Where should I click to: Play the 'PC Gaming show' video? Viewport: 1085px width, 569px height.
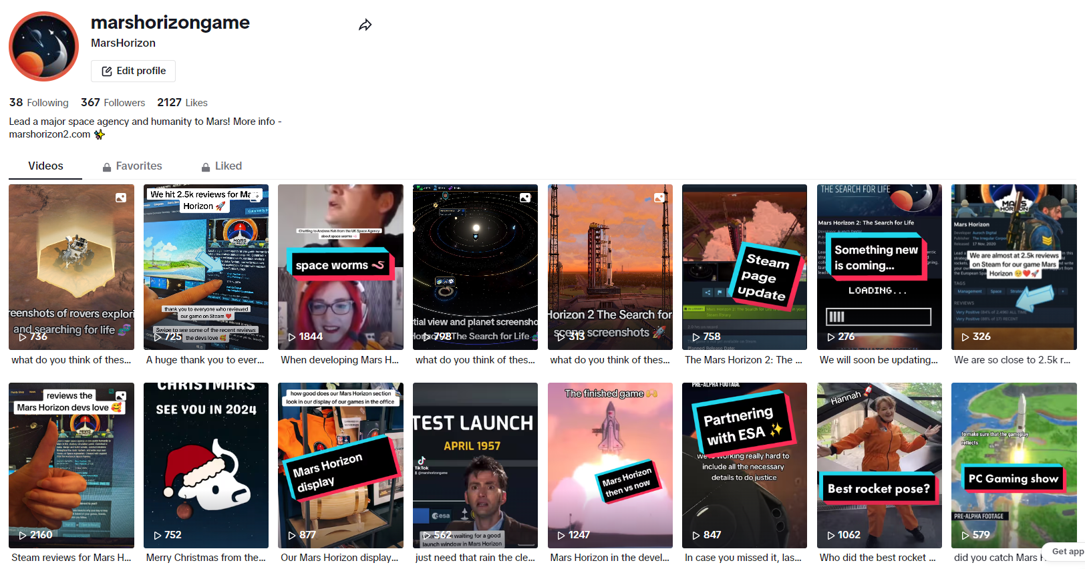1014,465
